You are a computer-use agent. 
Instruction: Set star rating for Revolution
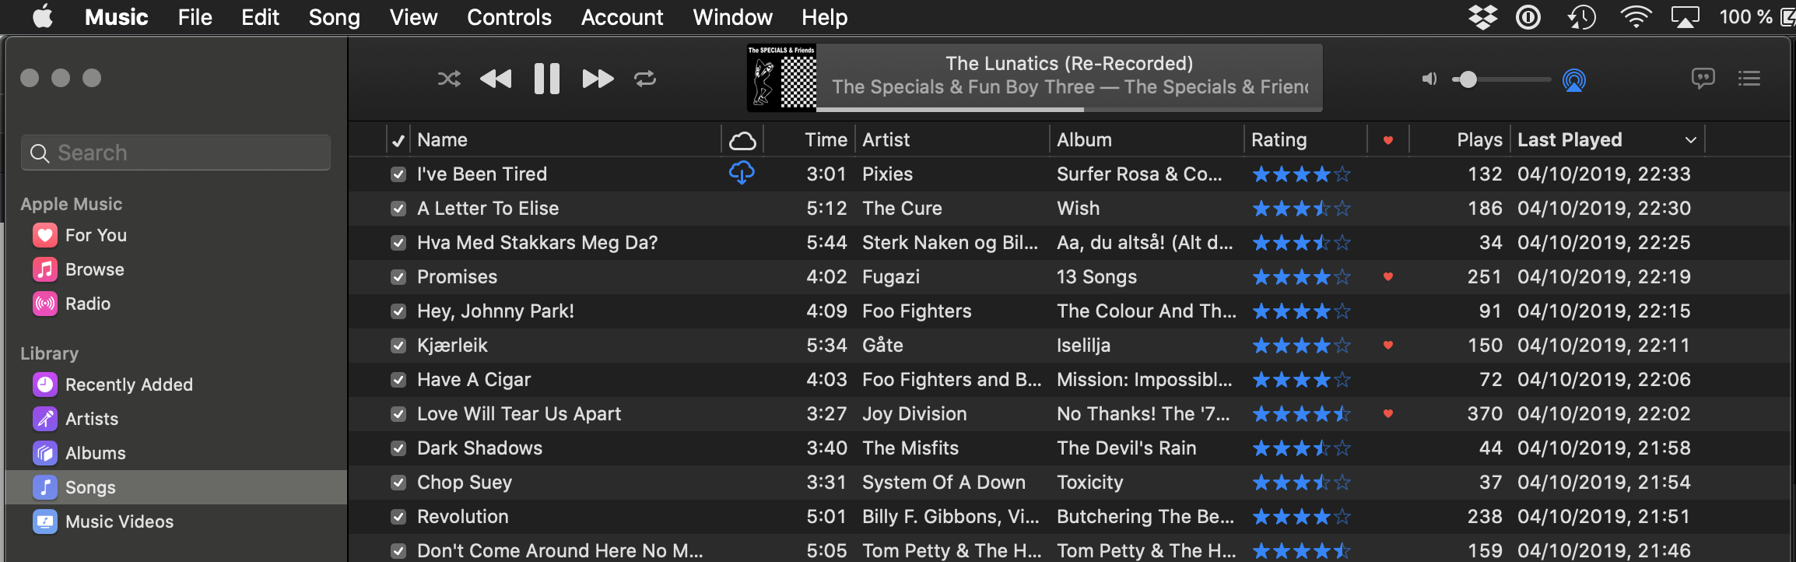tap(1301, 517)
